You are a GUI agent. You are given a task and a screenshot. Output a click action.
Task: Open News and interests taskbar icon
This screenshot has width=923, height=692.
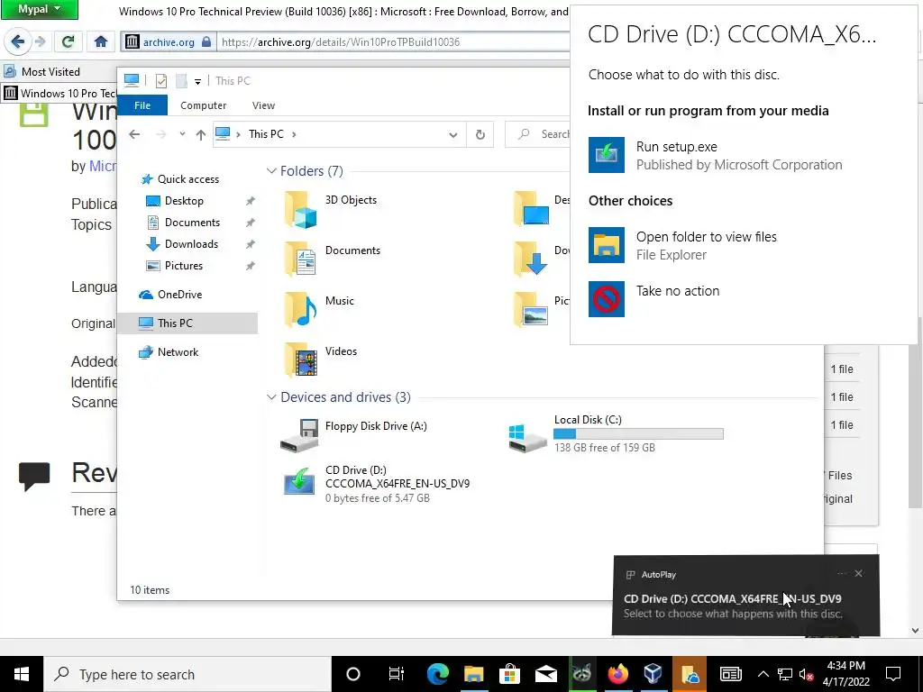click(730, 674)
